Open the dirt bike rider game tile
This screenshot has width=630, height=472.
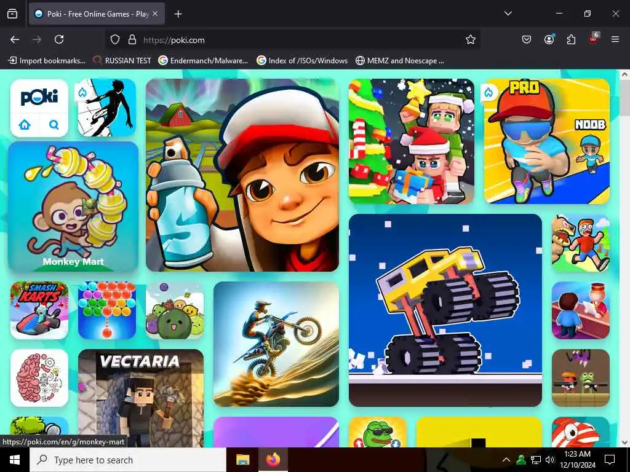(x=276, y=344)
